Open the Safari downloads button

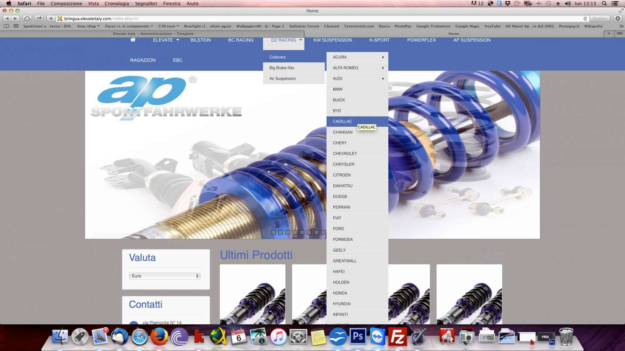pyautogui.click(x=618, y=18)
